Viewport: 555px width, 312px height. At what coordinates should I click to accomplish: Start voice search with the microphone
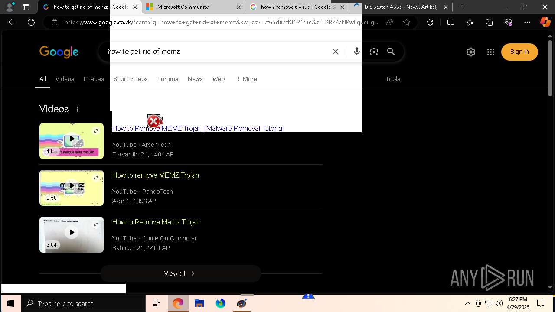coord(356,52)
